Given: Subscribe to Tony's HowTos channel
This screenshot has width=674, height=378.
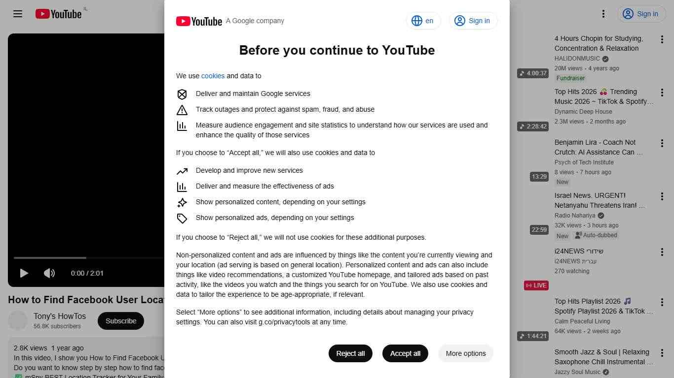Looking at the screenshot, I should click(x=121, y=321).
